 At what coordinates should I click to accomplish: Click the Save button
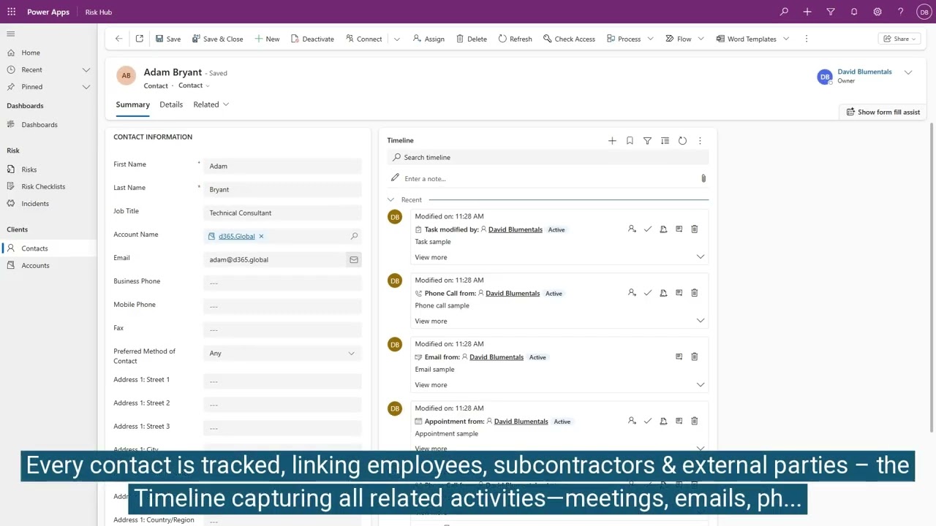[167, 39]
